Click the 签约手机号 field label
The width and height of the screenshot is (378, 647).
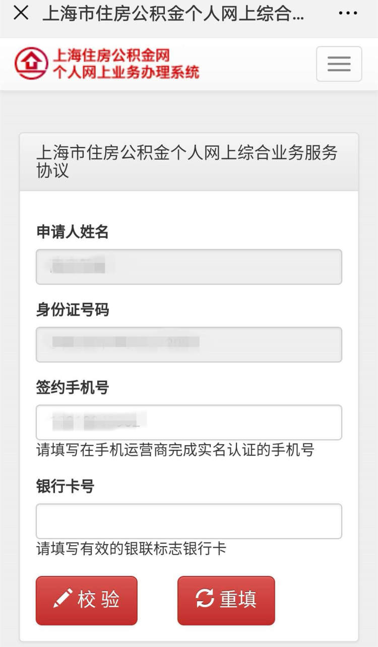pos(73,388)
